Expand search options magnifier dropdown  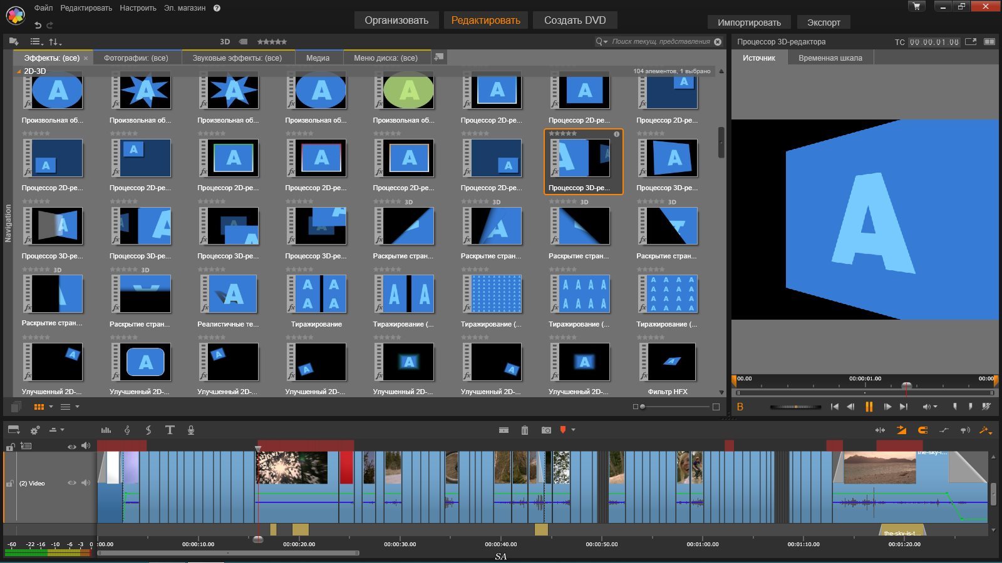(x=601, y=41)
